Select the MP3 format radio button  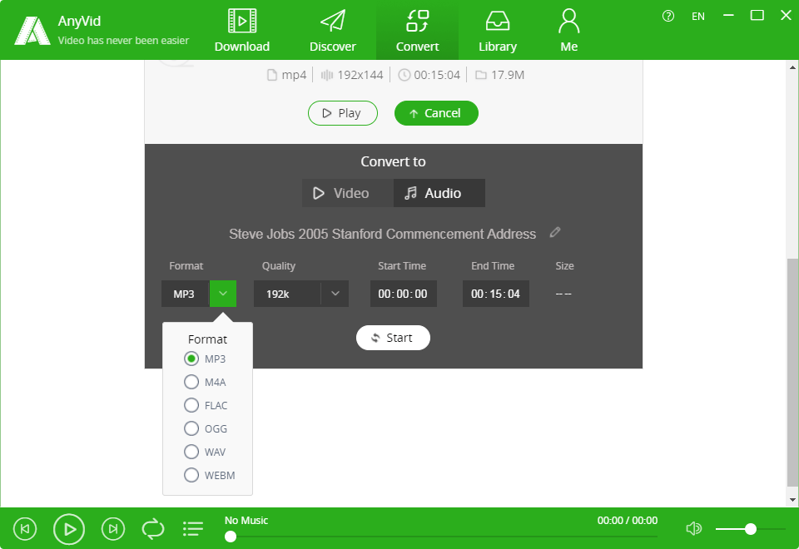[x=191, y=359]
